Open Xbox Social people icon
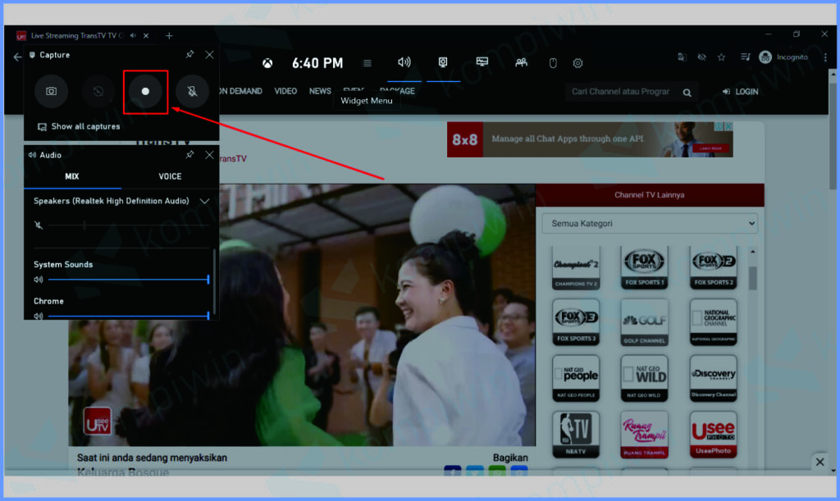The image size is (840, 501). point(521,63)
